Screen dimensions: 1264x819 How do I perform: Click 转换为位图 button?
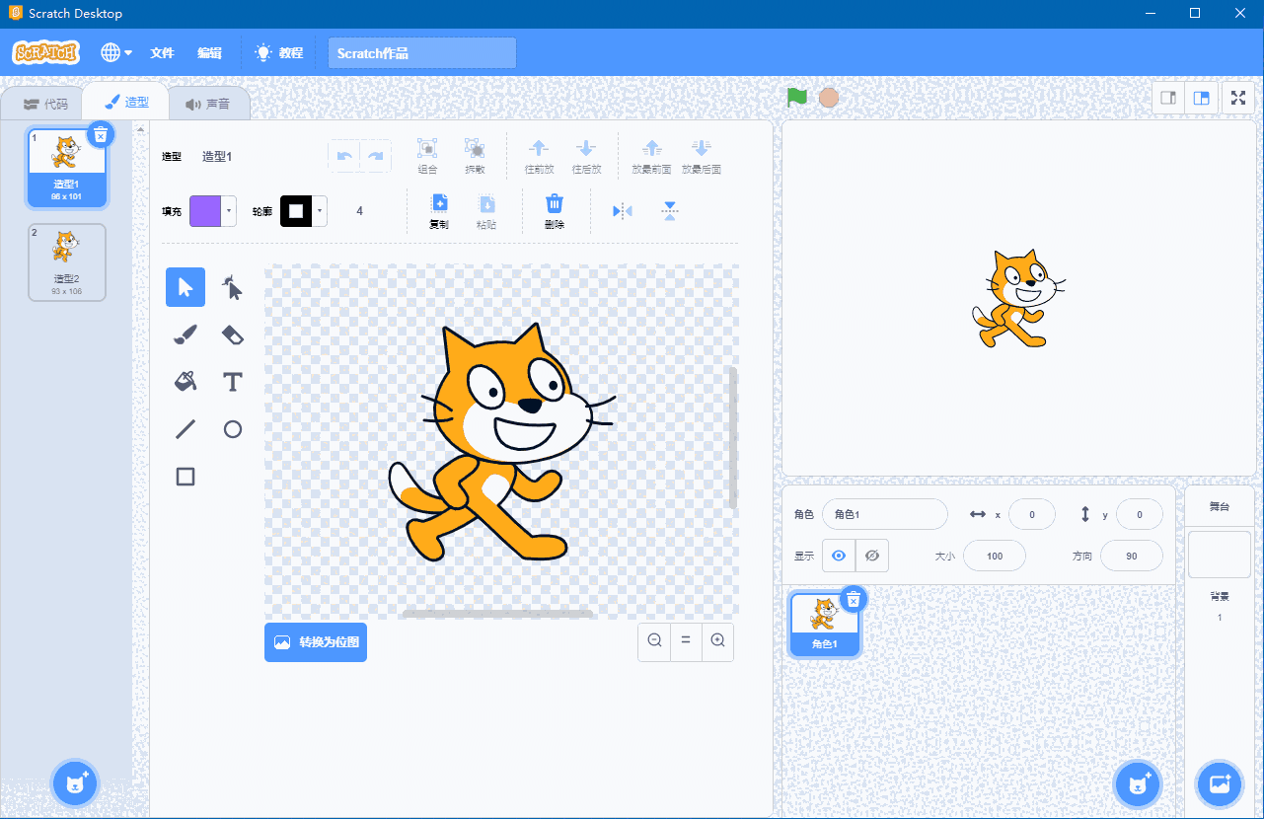point(316,641)
